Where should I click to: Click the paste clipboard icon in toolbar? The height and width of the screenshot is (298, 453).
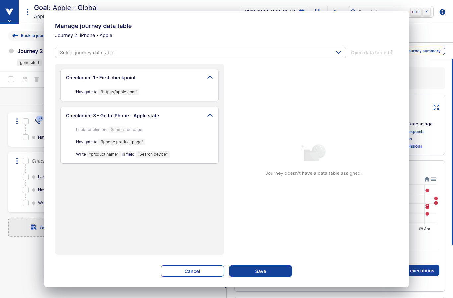pos(25,79)
